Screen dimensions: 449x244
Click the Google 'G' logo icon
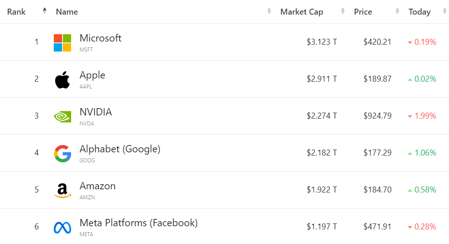[x=62, y=154]
